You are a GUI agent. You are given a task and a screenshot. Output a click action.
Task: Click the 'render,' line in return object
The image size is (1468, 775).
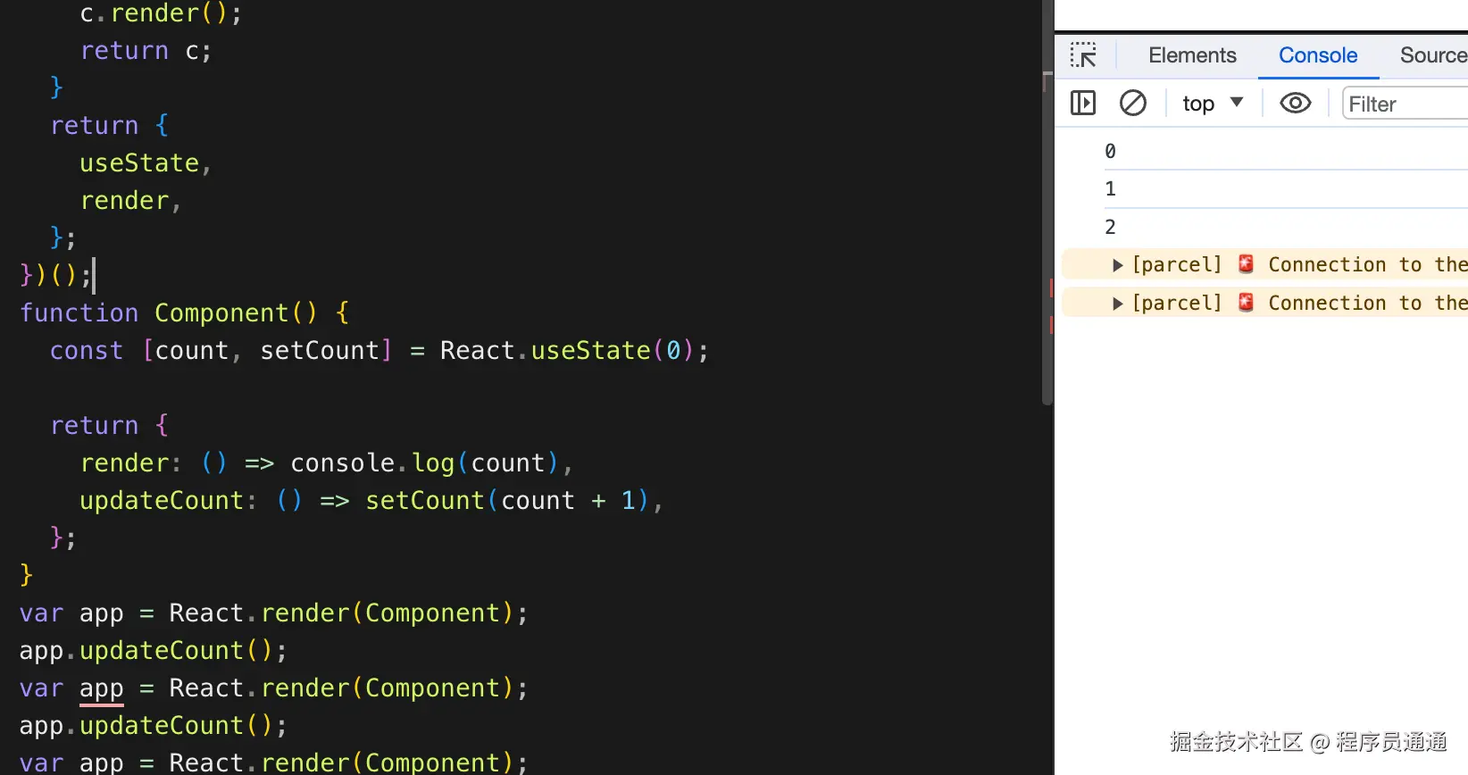point(130,200)
